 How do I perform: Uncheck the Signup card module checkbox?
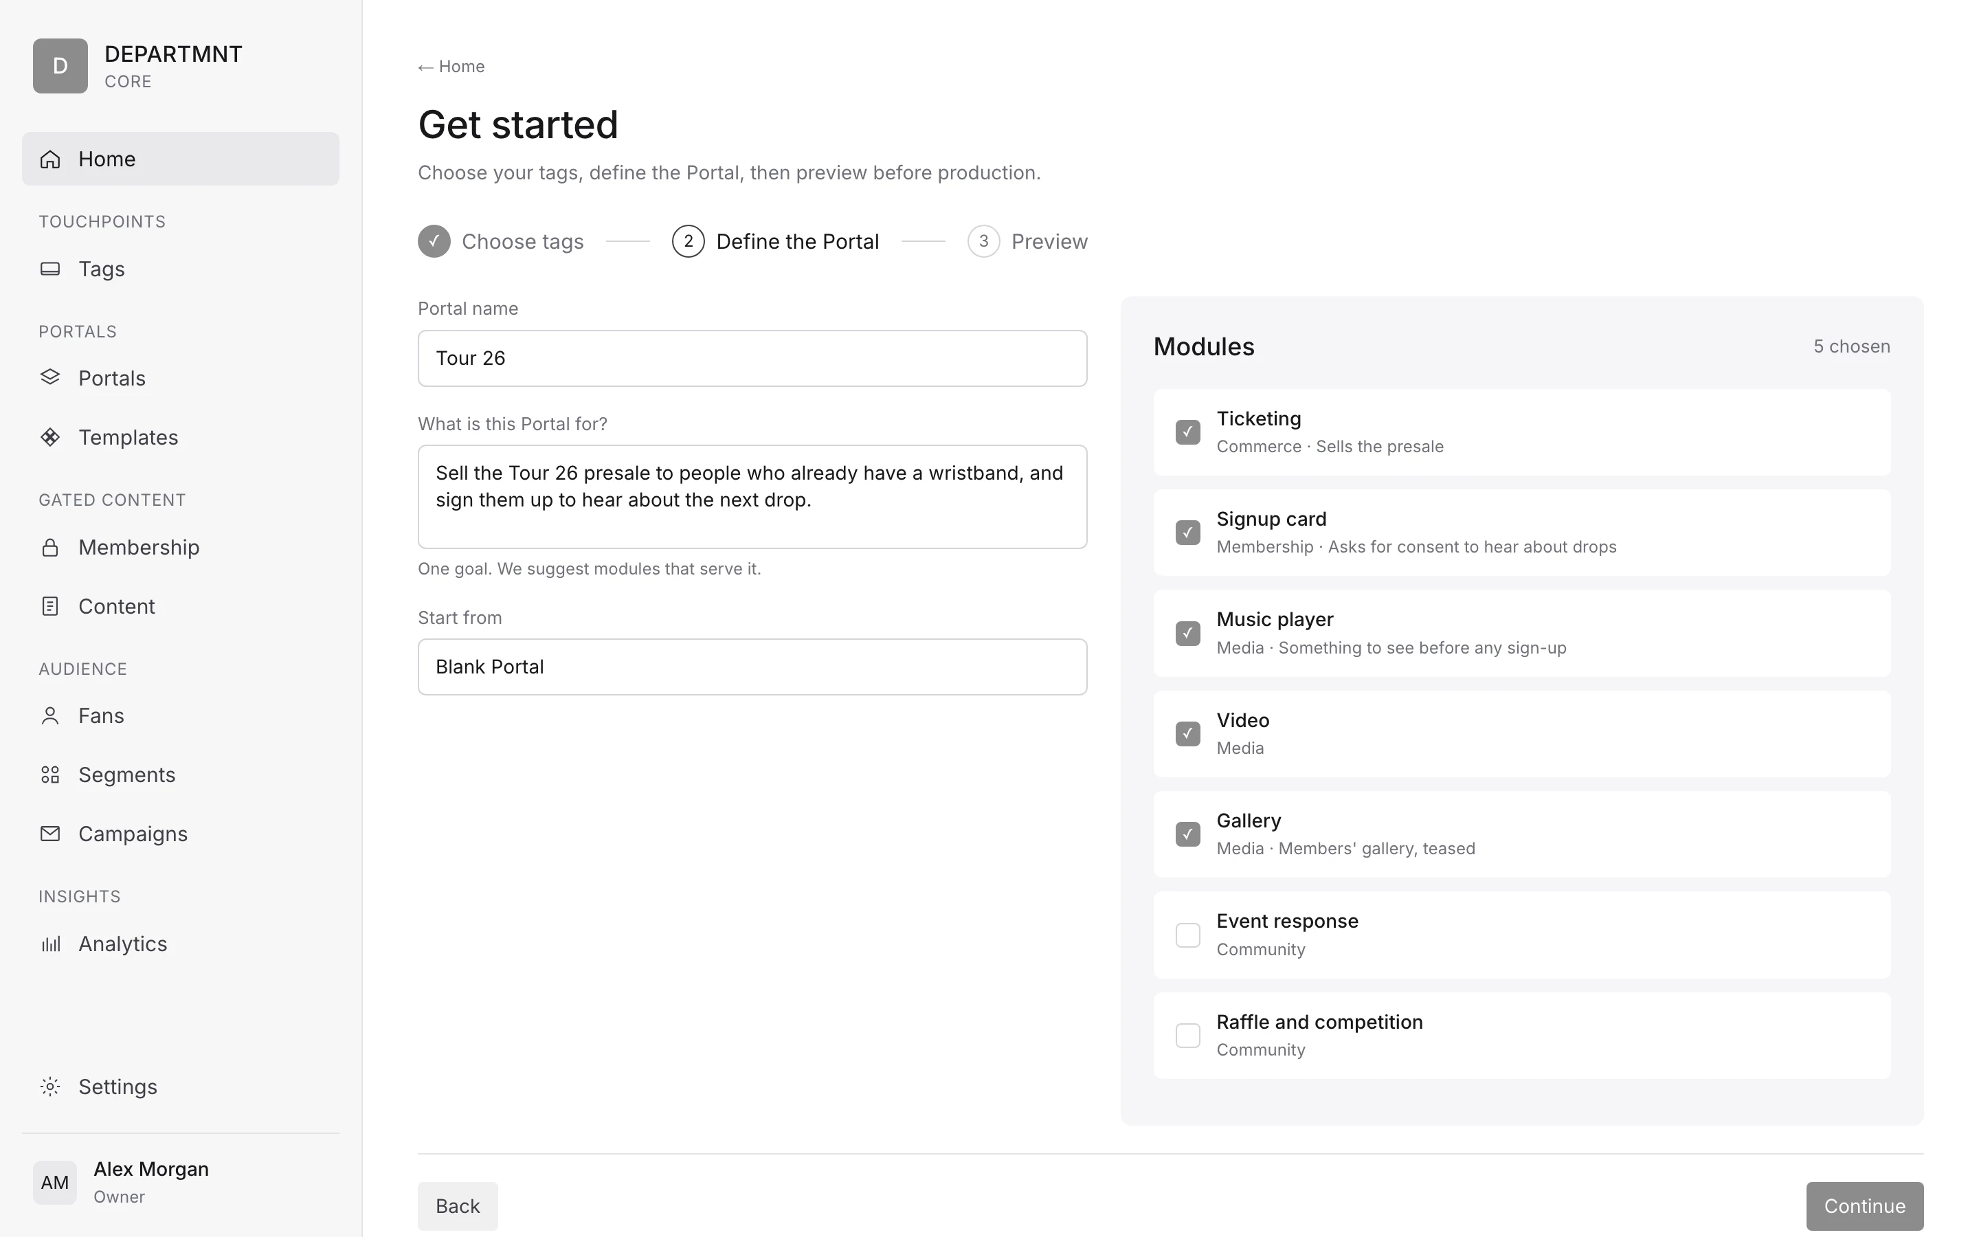(x=1187, y=533)
